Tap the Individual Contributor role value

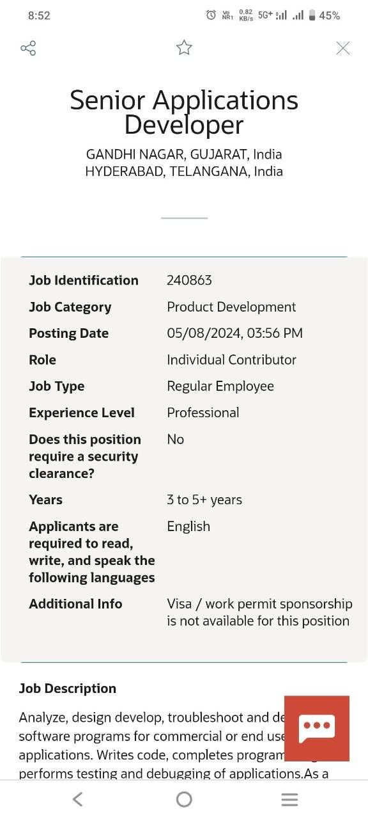(231, 360)
